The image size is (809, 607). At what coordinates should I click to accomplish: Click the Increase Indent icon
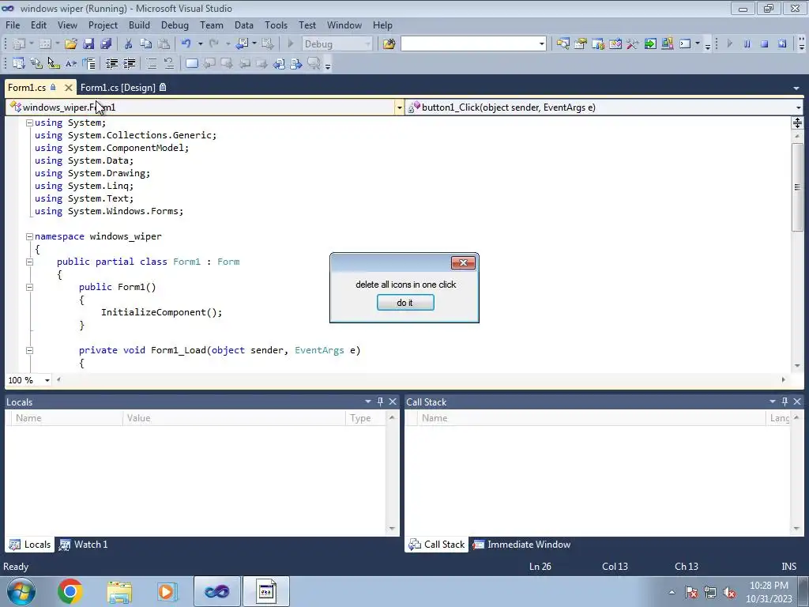click(x=129, y=63)
